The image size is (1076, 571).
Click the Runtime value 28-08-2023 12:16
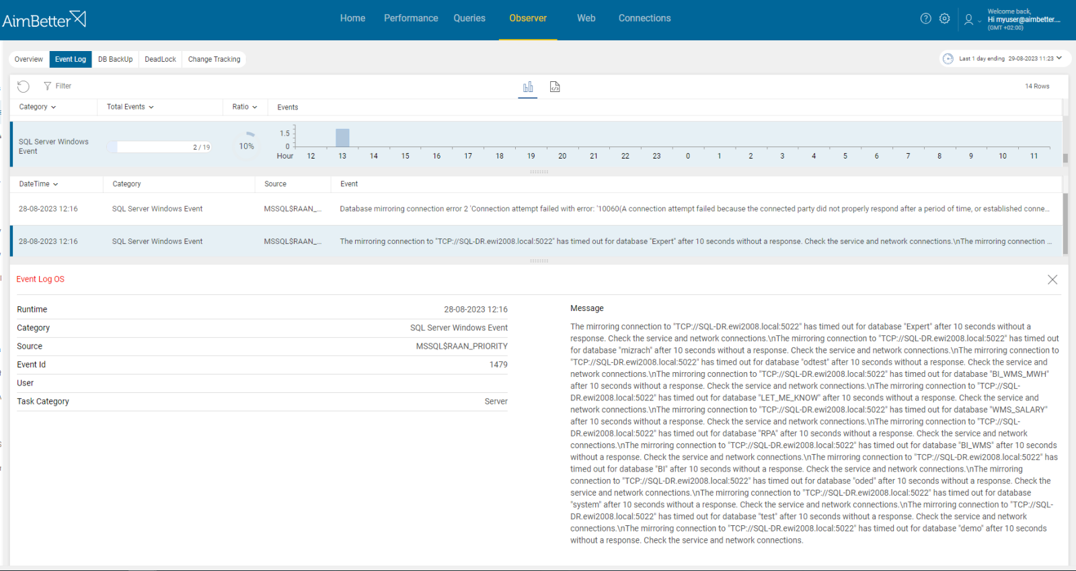(475, 310)
